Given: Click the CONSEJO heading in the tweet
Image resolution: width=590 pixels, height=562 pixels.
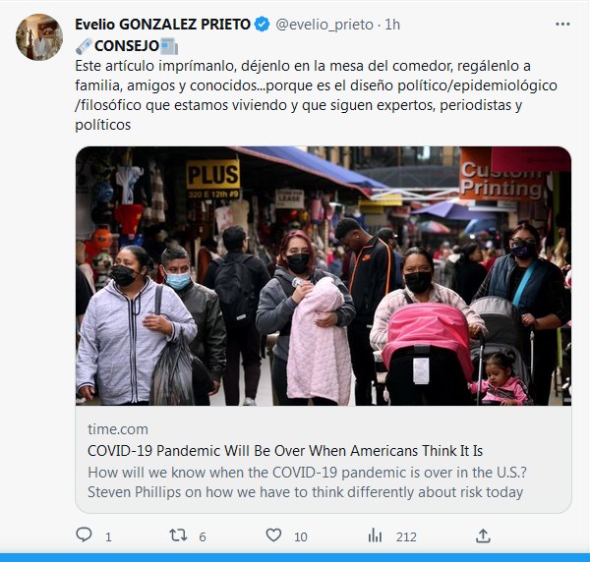Looking at the screenshot, I should coord(127,46).
